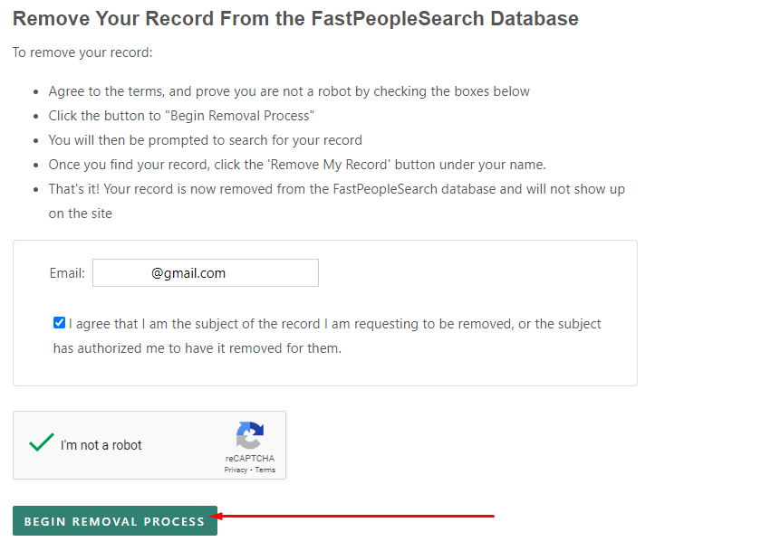Click the green "I'm not a robot" checkmark

tap(42, 442)
